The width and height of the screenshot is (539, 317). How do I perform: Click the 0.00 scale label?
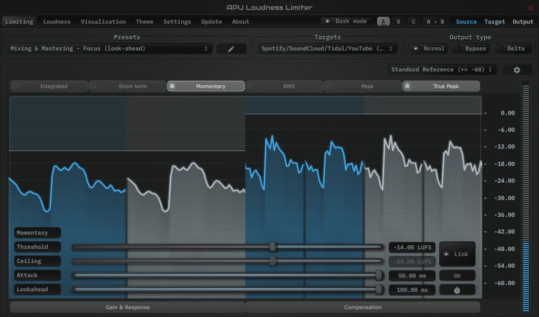tap(507, 113)
